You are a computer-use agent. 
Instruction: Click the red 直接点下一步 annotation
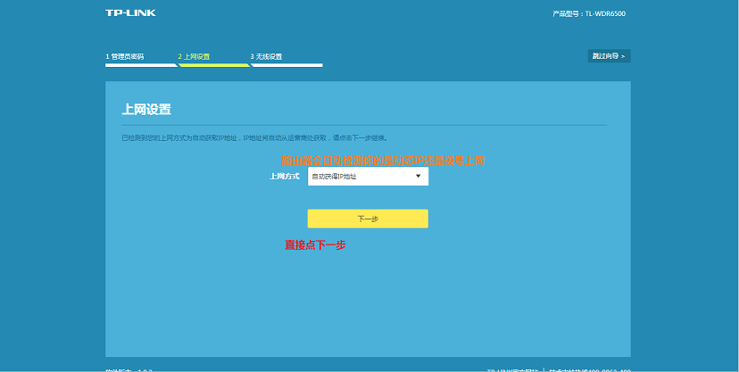(315, 244)
